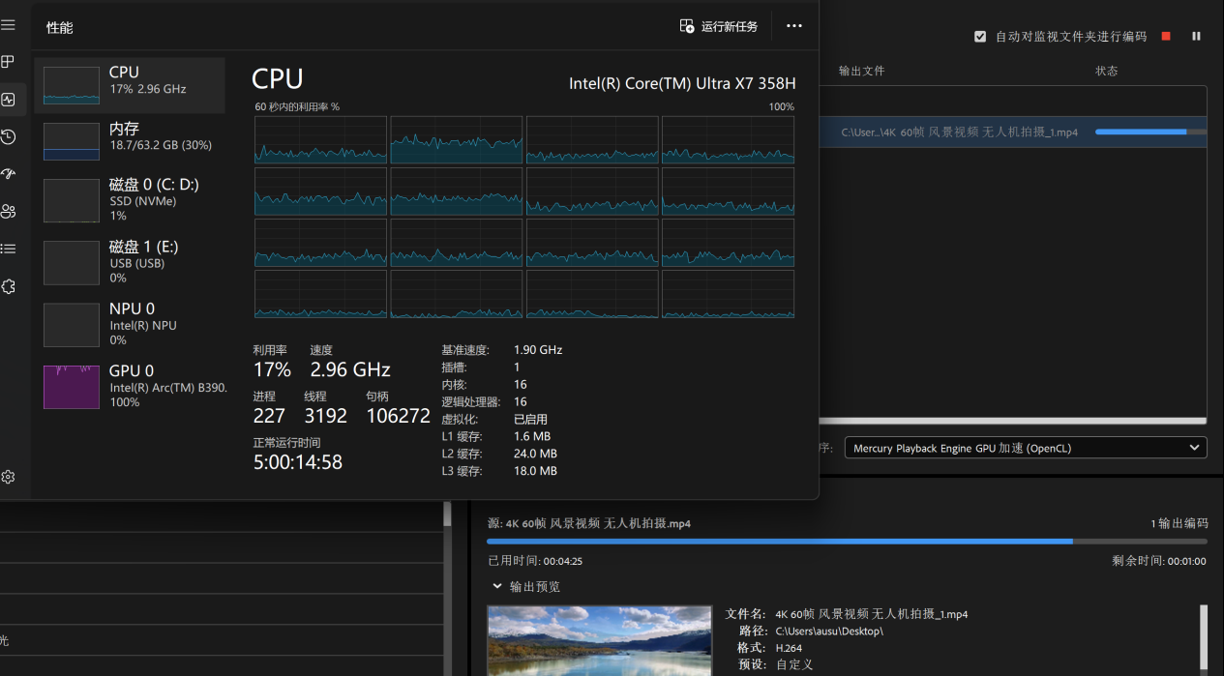The height and width of the screenshot is (676, 1224).
Task: Click the encoding progress bar below source name
Action: [x=847, y=542]
